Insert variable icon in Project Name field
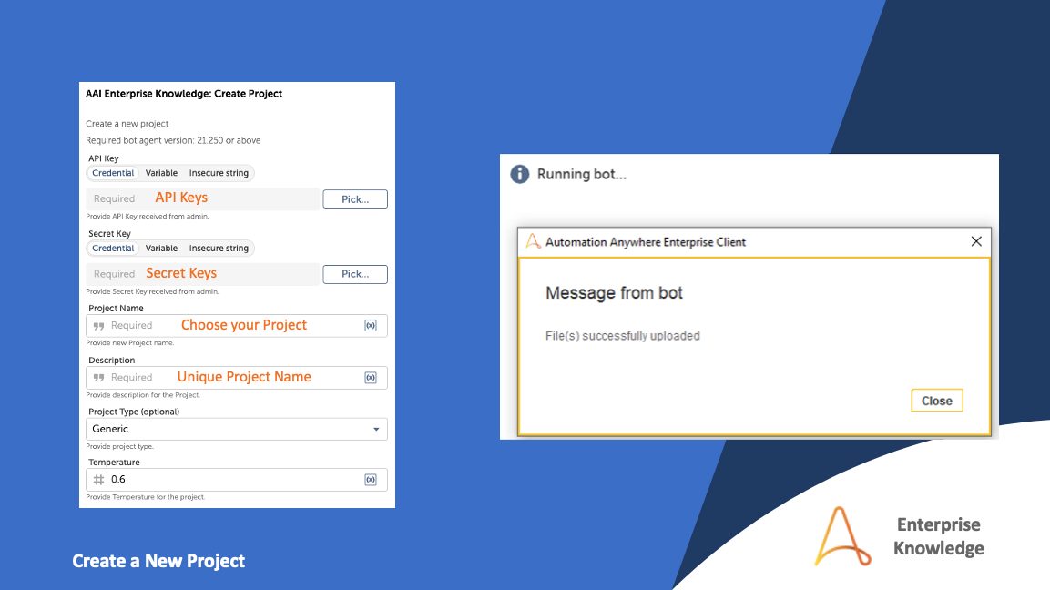The width and height of the screenshot is (1050, 590). (x=371, y=325)
